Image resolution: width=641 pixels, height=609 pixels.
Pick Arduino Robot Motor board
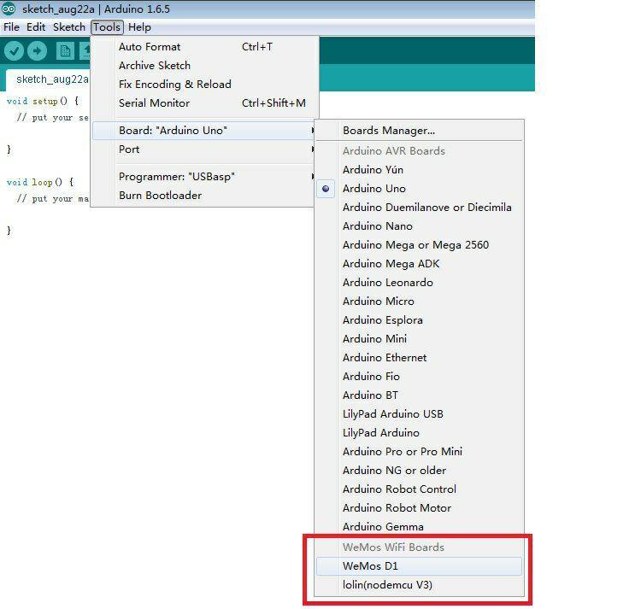tap(419, 508)
